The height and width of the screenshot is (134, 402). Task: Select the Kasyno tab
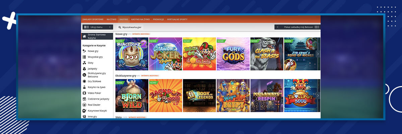(124, 19)
